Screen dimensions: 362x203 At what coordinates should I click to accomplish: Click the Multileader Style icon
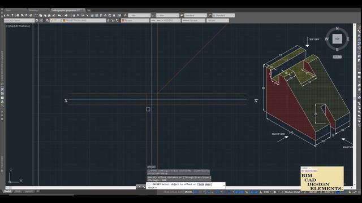point(210,15)
